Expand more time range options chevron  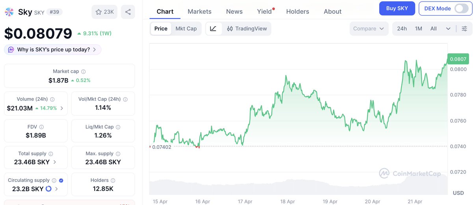[x=448, y=28]
